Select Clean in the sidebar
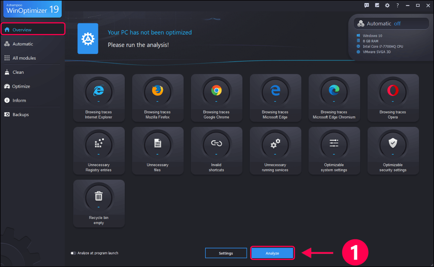This screenshot has width=434, height=267. click(33, 72)
